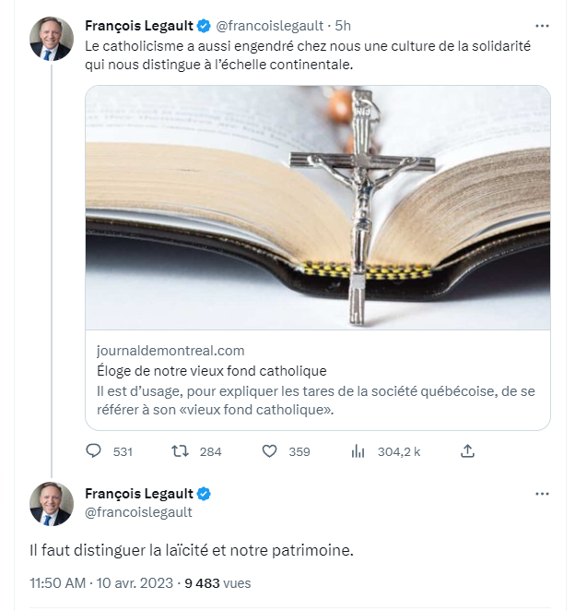The width and height of the screenshot is (587, 611).
Task: Open journaldemontreal.com link domain
Action: (170, 351)
